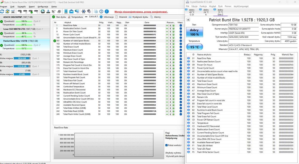Click blue status orb for Power-On Hours
The height and width of the screenshot is (164, 299).
coord(189,65)
